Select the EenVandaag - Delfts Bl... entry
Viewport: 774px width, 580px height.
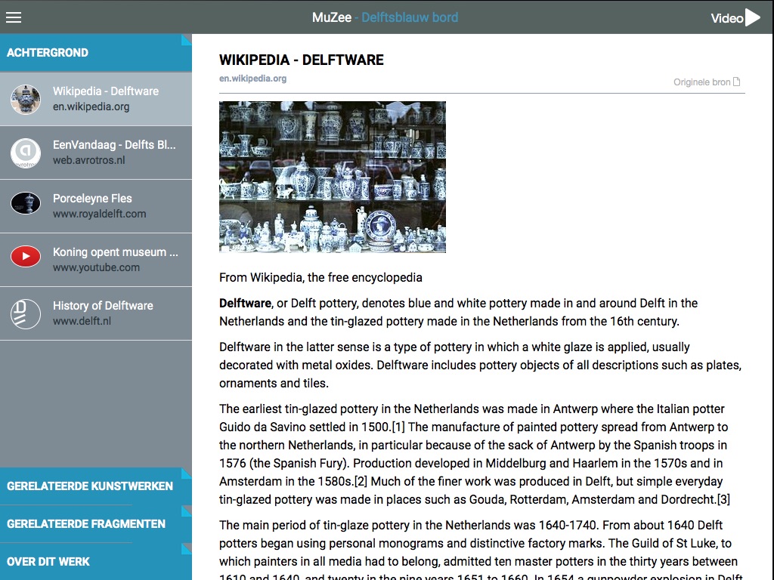tap(96, 153)
